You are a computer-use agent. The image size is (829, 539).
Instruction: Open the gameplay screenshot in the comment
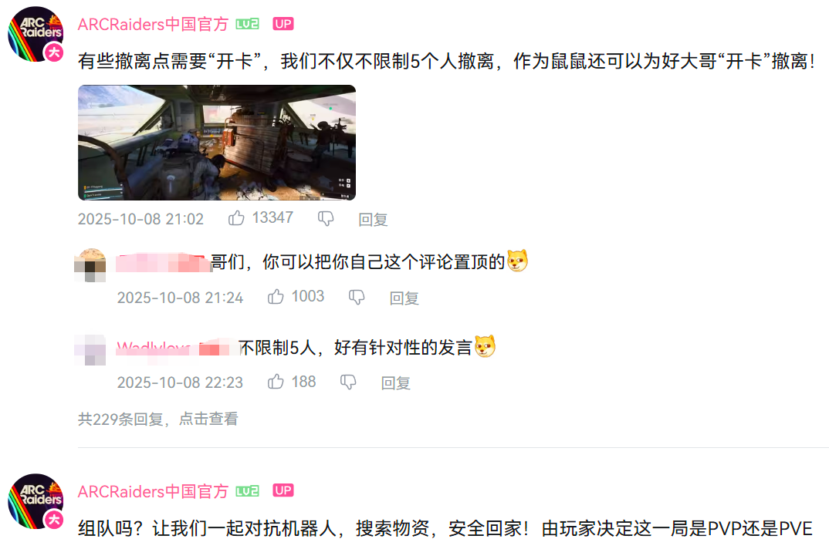pyautogui.click(x=217, y=143)
